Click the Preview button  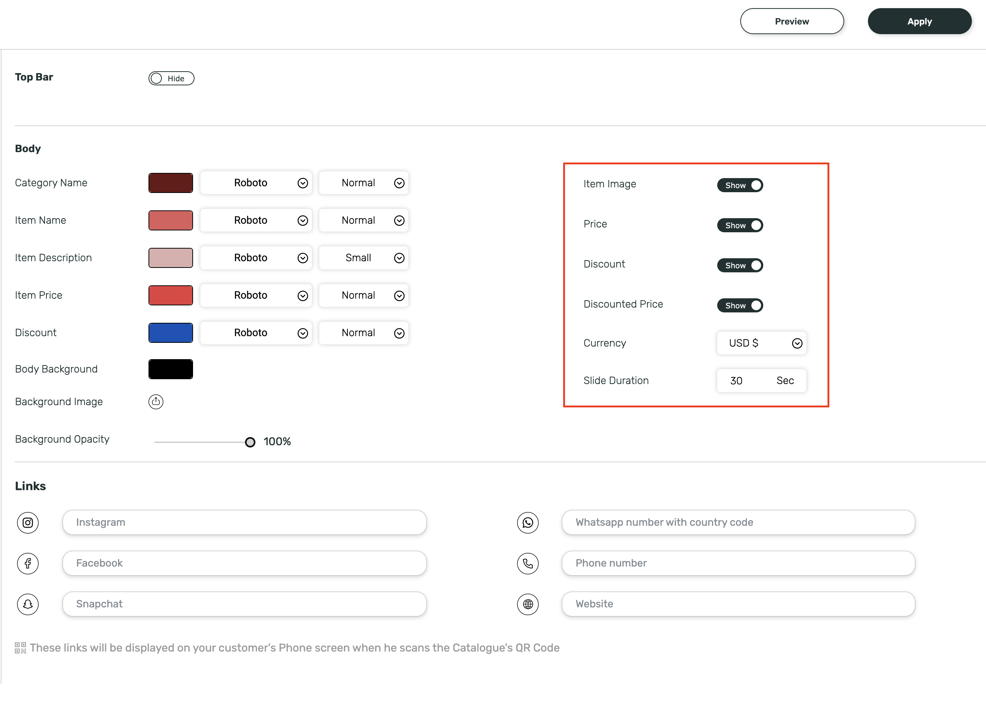click(x=792, y=21)
